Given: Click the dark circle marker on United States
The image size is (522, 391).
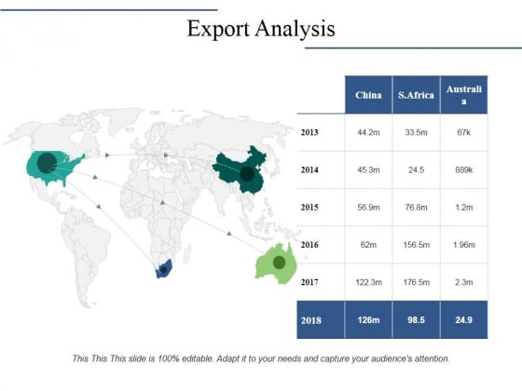Looking at the screenshot, I should pyautogui.click(x=47, y=163).
